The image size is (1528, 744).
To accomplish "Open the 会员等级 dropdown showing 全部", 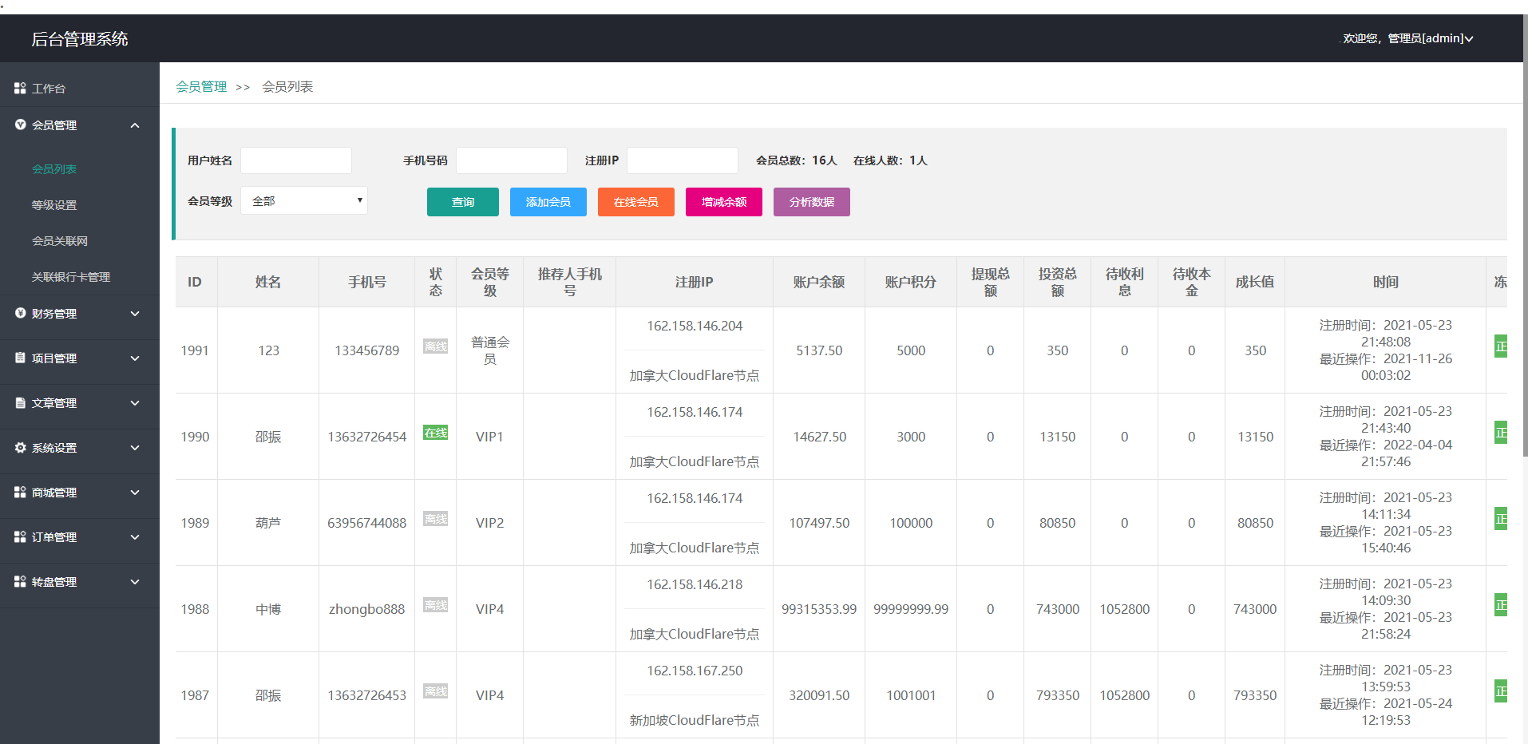I will click(304, 200).
